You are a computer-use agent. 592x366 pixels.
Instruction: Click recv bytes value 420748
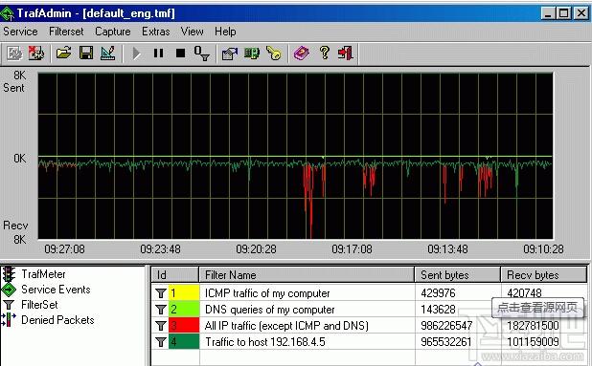tap(524, 293)
